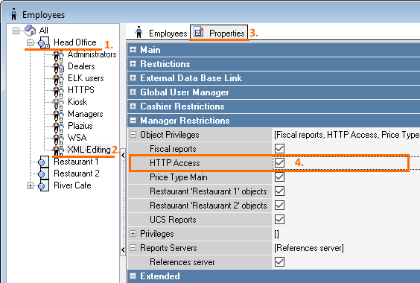Toggle the Price Type Main checkbox
Image resolution: width=420 pixels, height=283 pixels.
pyautogui.click(x=279, y=177)
